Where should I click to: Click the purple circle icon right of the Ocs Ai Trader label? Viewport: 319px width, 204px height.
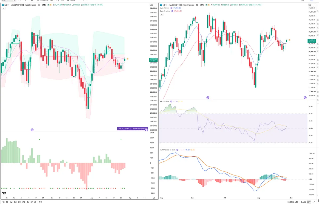[x=146, y=130]
